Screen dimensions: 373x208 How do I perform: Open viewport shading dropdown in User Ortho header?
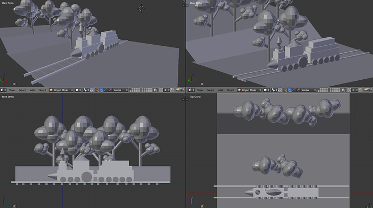click(267, 90)
